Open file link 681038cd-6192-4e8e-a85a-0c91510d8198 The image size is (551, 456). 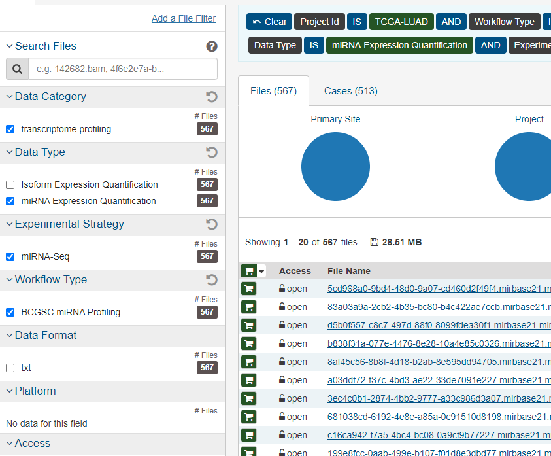(439, 417)
